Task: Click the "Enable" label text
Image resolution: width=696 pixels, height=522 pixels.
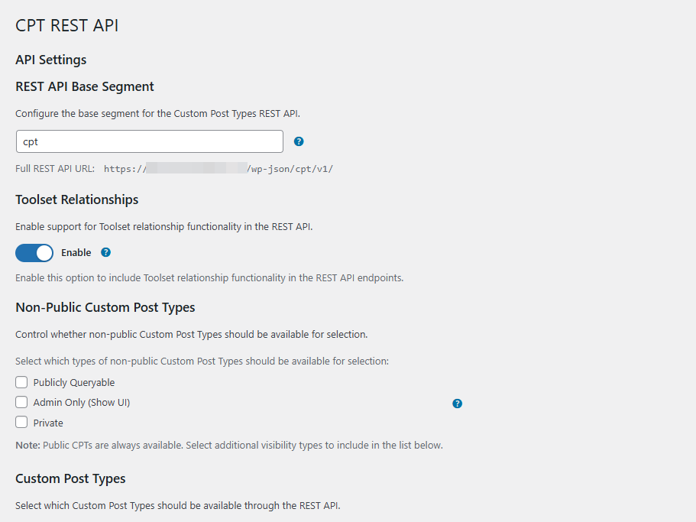Action: (76, 253)
